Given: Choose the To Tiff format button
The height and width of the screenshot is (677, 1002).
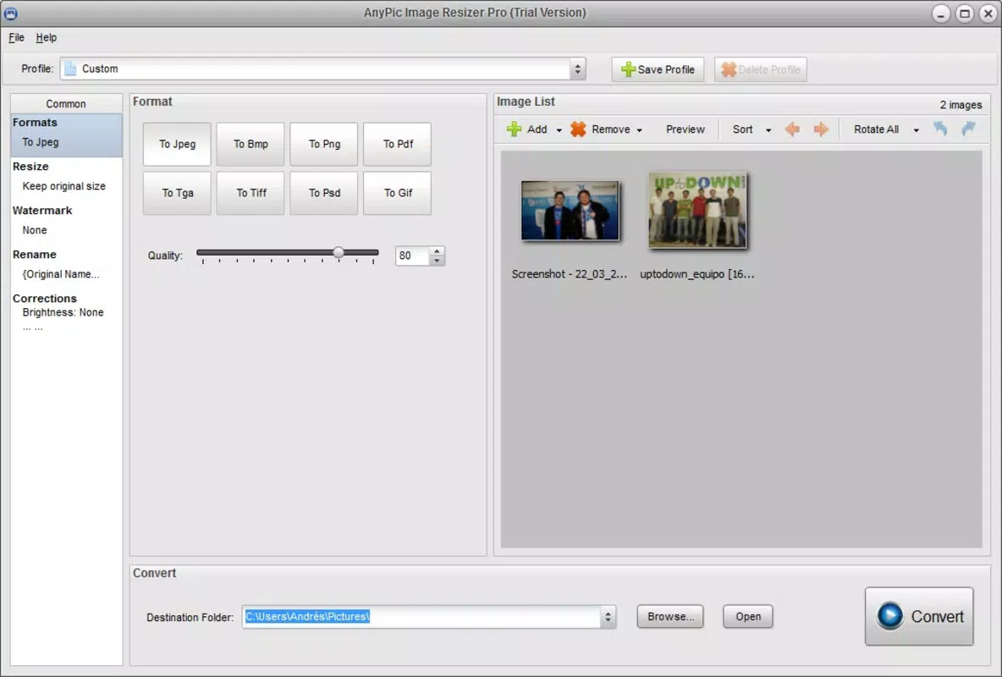Looking at the screenshot, I should click(250, 193).
